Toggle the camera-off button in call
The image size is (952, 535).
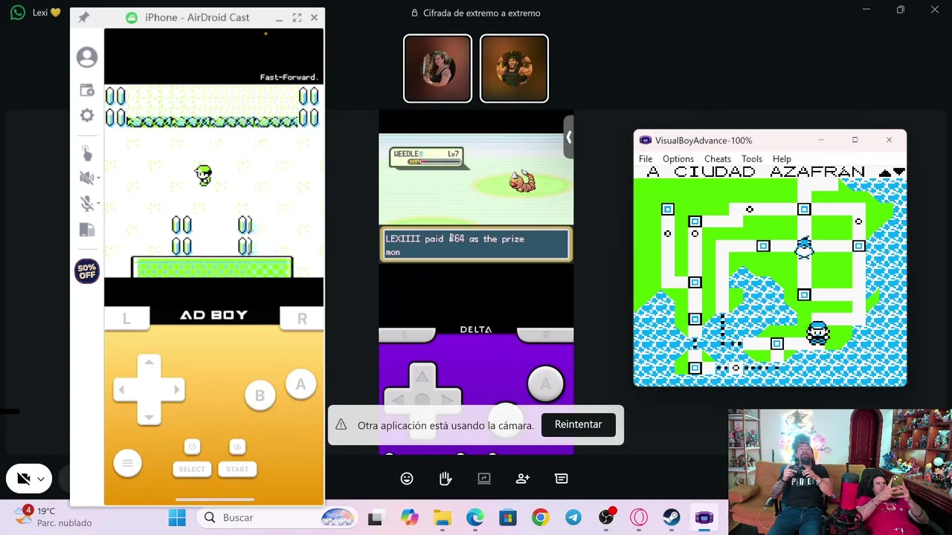pyautogui.click(x=23, y=479)
